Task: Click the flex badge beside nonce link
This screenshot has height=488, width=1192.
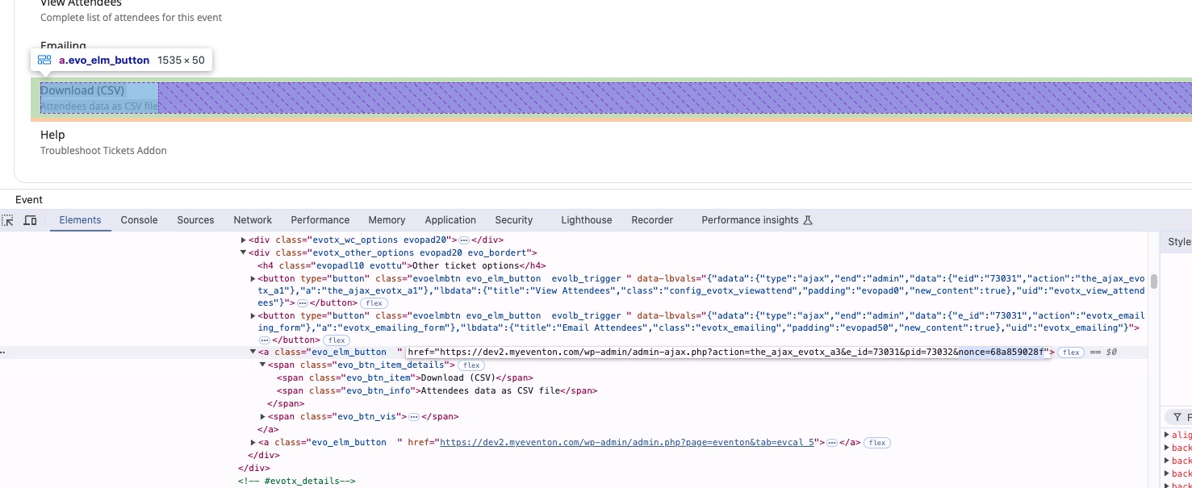Action: point(1071,352)
